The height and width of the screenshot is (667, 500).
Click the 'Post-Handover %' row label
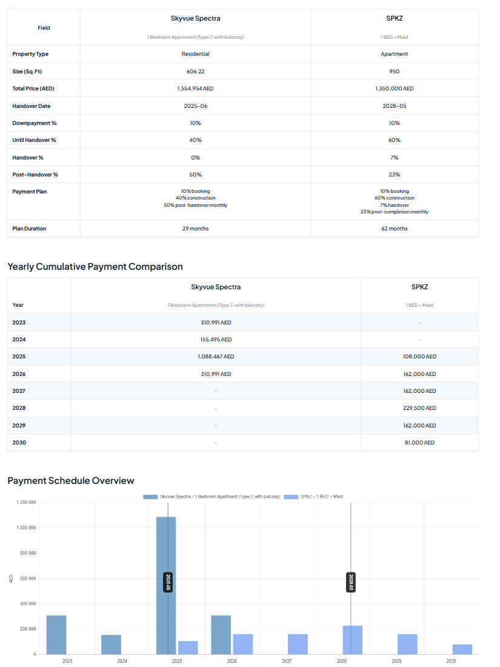pyautogui.click(x=35, y=175)
